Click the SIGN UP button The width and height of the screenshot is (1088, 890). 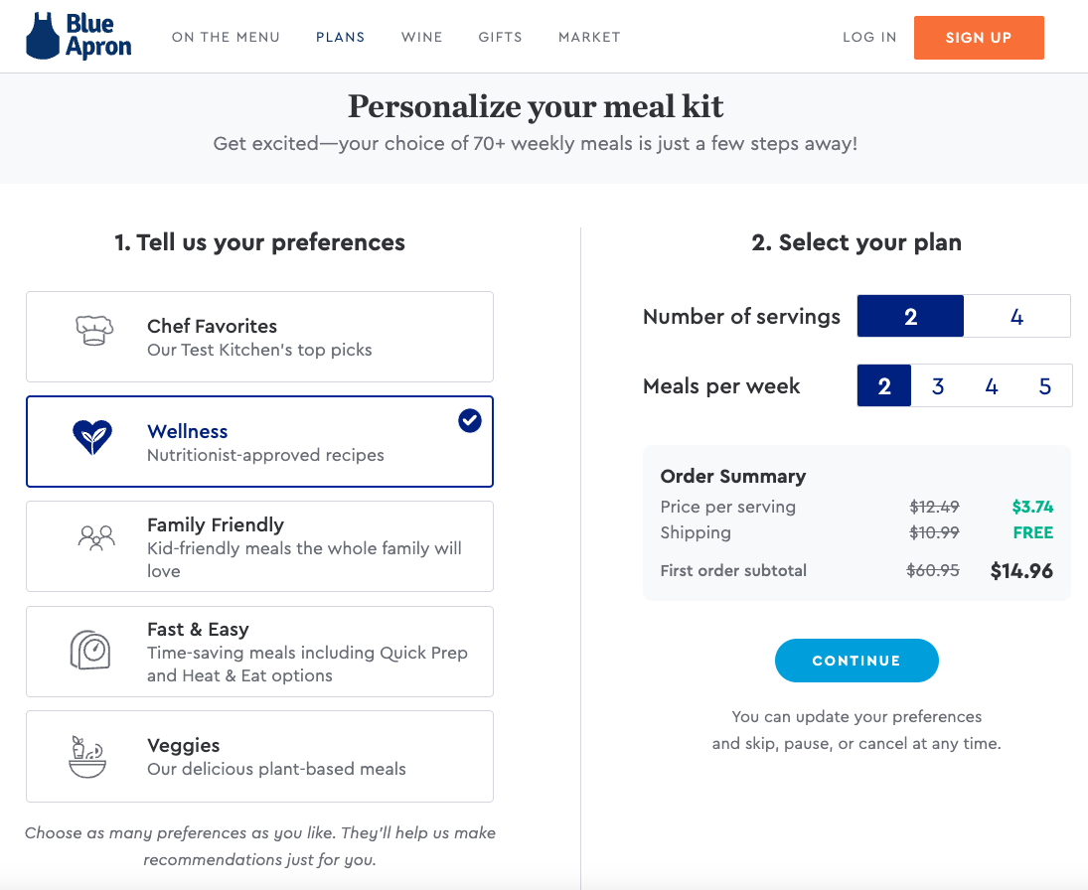point(979,37)
